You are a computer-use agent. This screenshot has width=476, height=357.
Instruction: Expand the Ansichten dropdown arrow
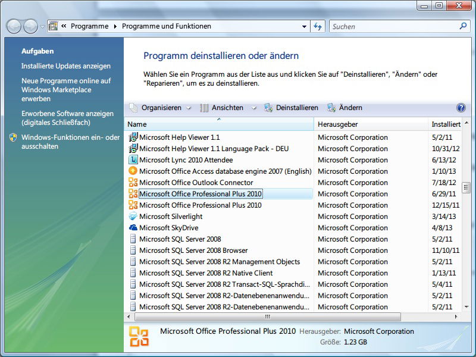point(254,108)
